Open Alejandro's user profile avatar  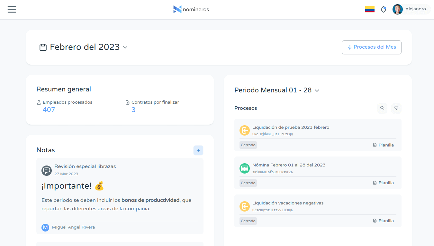pos(398,9)
